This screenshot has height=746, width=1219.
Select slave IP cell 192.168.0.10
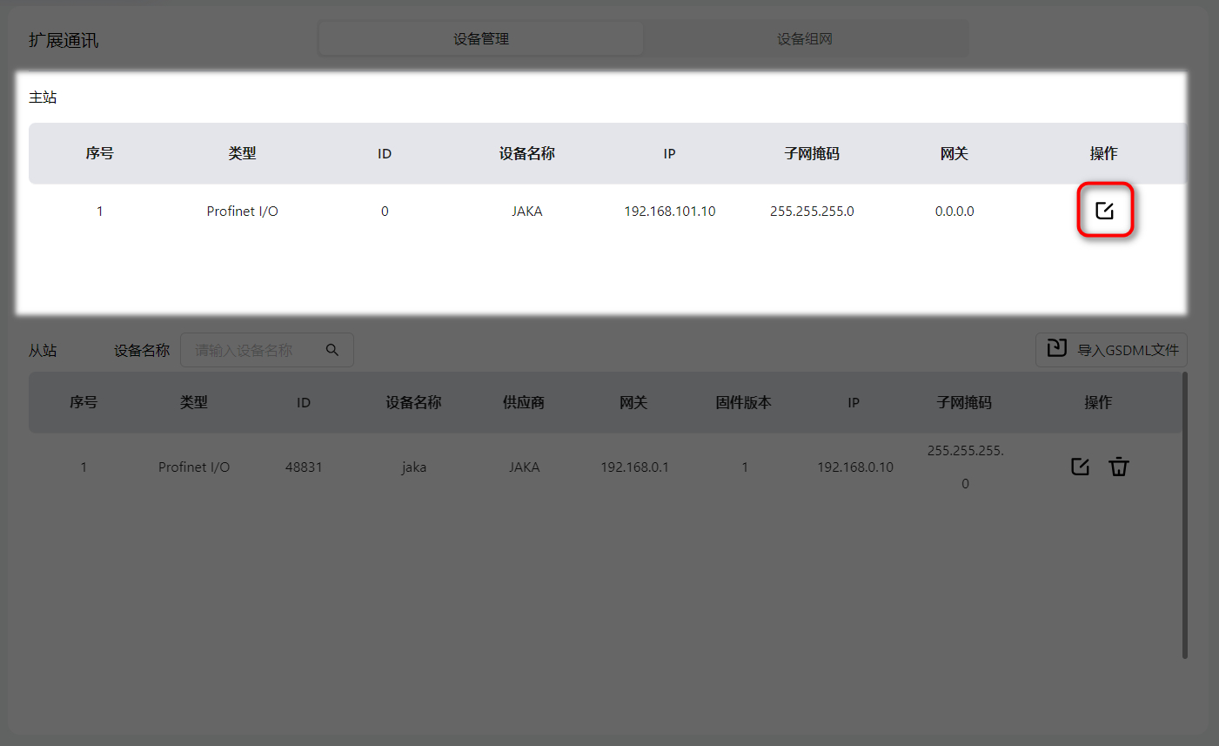click(854, 467)
